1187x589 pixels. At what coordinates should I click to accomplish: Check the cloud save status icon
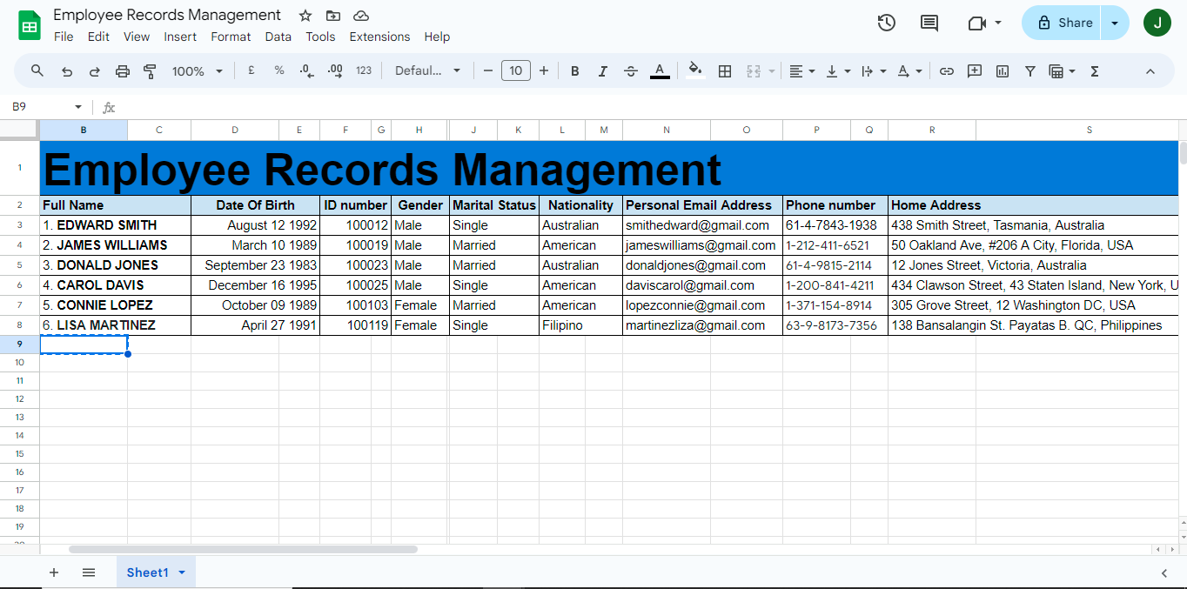click(361, 16)
